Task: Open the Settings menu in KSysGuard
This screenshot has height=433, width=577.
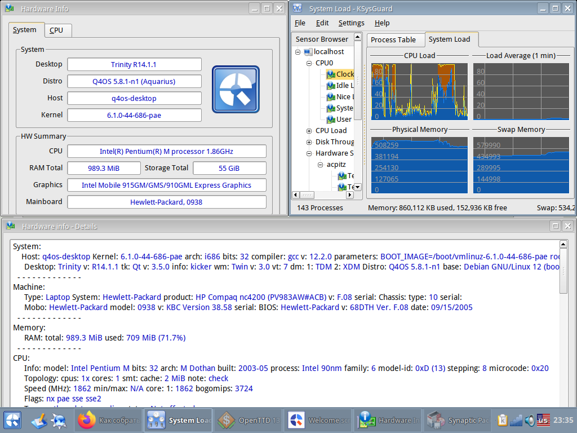Action: pyautogui.click(x=351, y=23)
